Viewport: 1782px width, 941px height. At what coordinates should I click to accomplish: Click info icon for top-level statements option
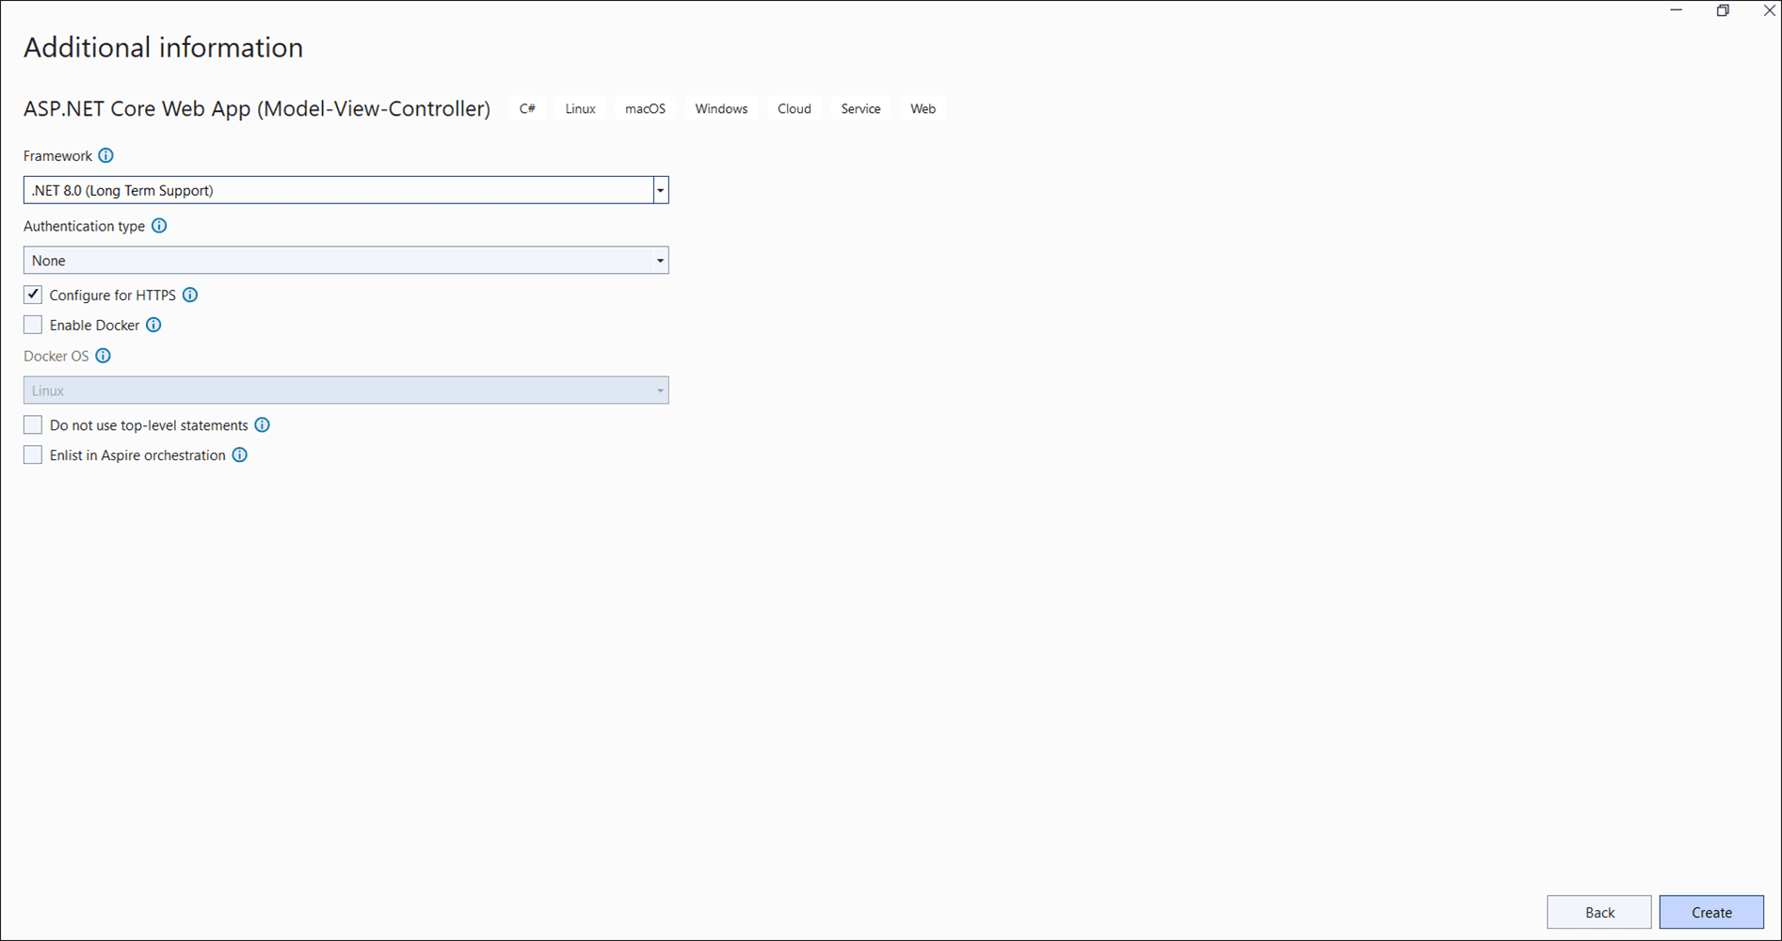263,425
